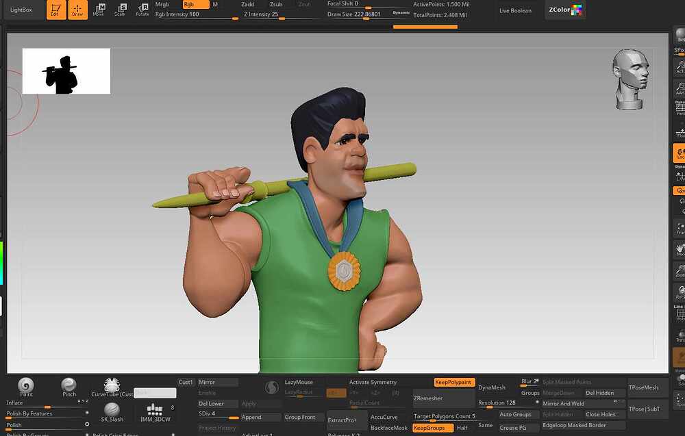Viewport: 685px width, 436px height.
Task: Toggle AccuCurve option
Action: [x=384, y=418]
